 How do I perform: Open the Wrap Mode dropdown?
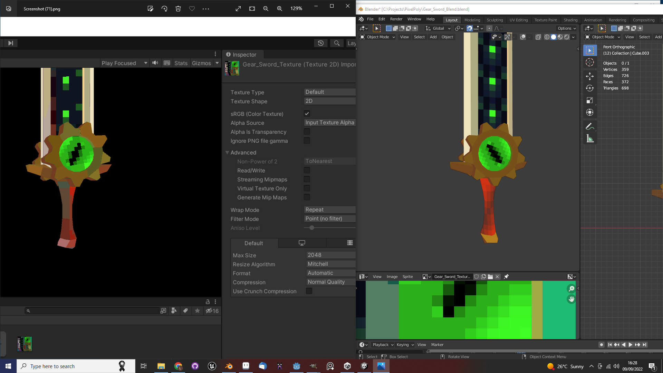[x=329, y=210]
